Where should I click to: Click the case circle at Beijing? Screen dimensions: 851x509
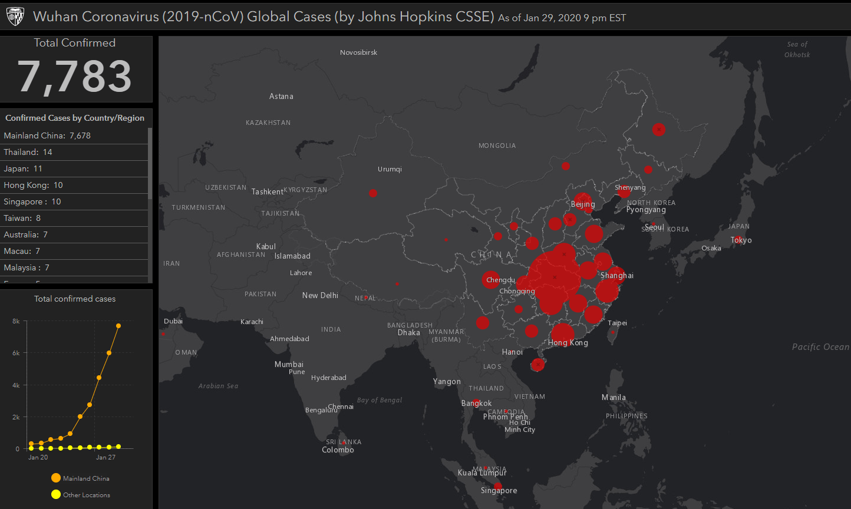coord(583,201)
